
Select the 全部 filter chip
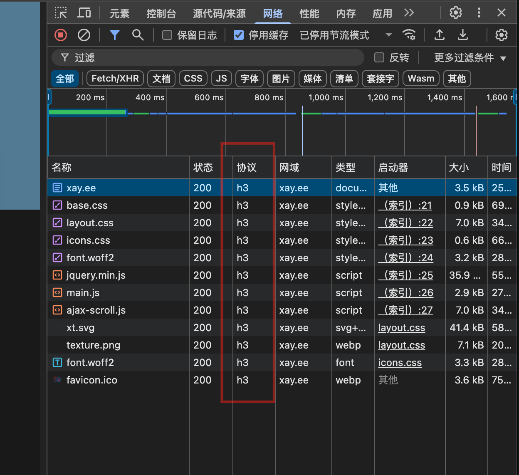[65, 79]
